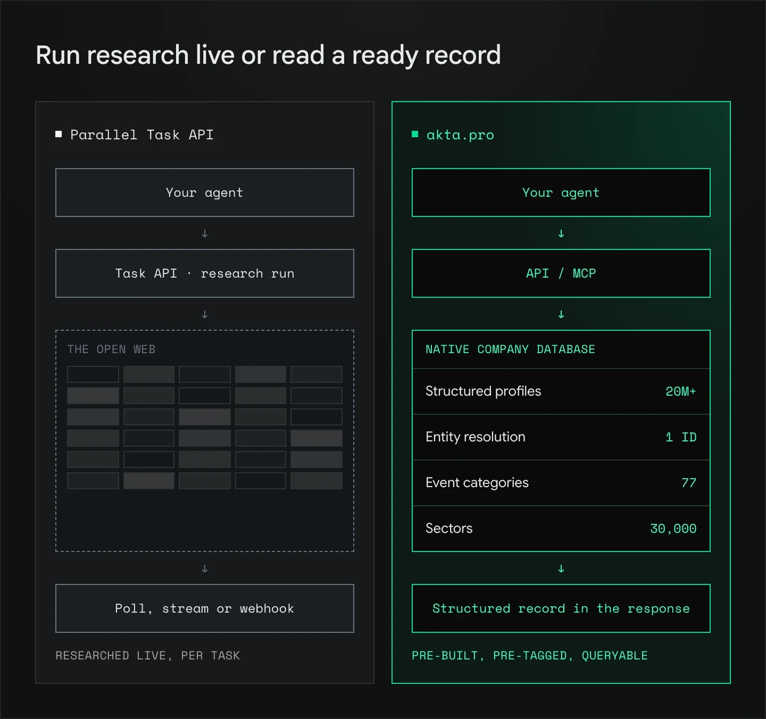Viewport: 766px width, 719px height.
Task: Click the "Poll, stream or webhook" box
Action: [x=205, y=608]
